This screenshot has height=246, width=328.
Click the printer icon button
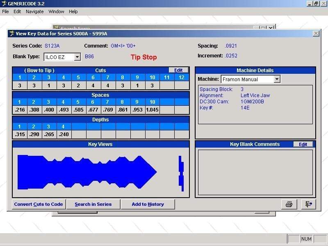(x=289, y=204)
